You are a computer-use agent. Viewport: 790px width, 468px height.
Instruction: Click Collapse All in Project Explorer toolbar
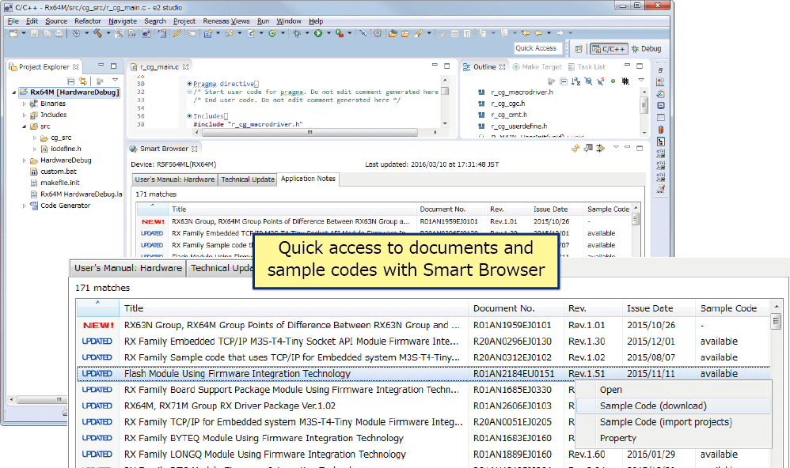pyautogui.click(x=71, y=81)
